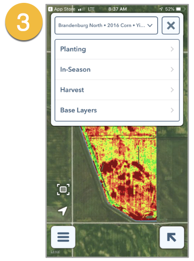
Task: Open the Base Layers category
Action: pyautogui.click(x=117, y=110)
